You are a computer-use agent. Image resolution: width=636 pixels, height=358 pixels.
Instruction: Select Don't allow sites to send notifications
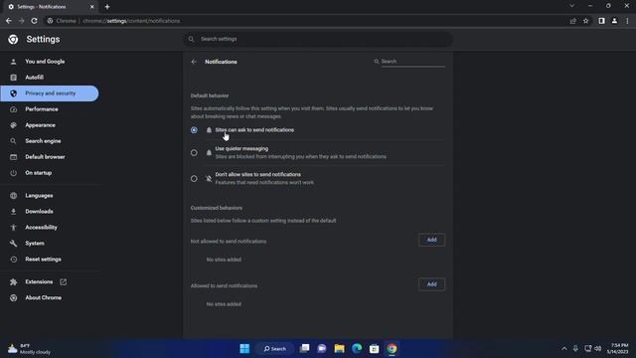(x=194, y=179)
